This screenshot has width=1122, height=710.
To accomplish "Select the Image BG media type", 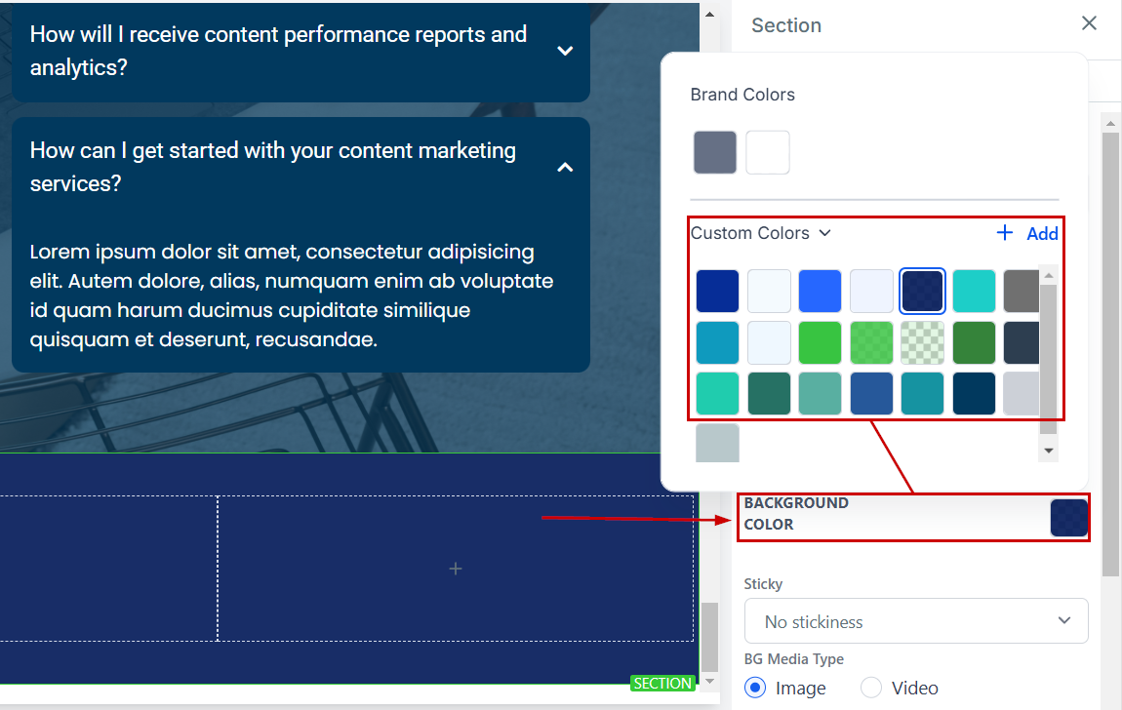I will click(756, 688).
